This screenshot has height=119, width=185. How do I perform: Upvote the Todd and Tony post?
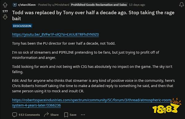pos(5,5)
